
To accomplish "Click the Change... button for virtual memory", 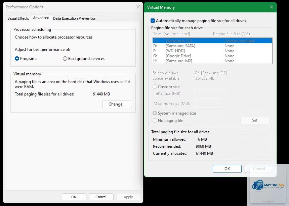I will 117,104.
